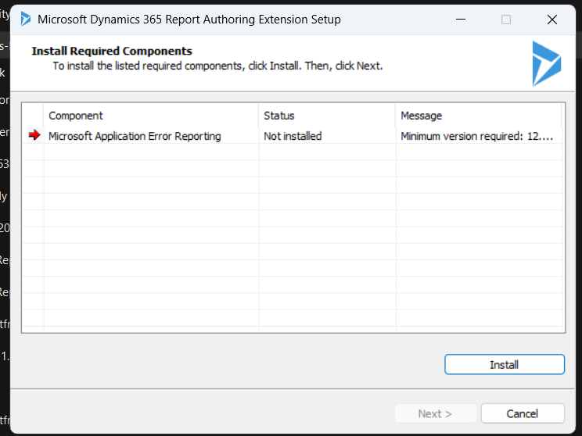582x436 pixels.
Task: Click the Cancel button
Action: (x=523, y=413)
